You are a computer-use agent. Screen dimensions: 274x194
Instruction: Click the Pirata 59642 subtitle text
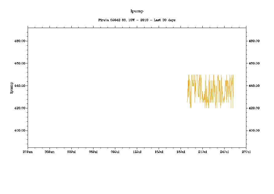[x=137, y=20]
